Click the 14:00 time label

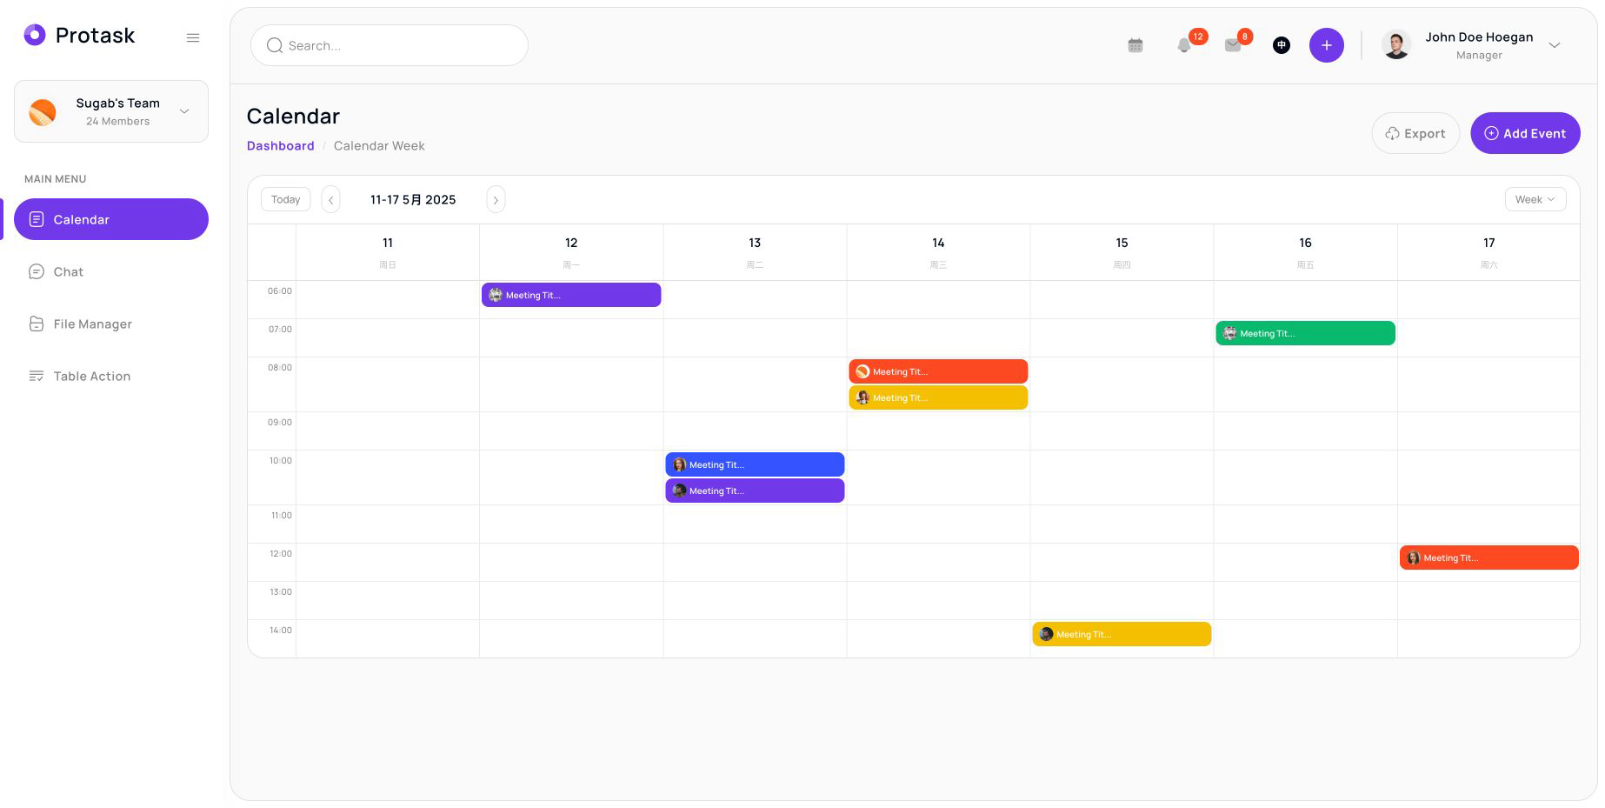(280, 630)
